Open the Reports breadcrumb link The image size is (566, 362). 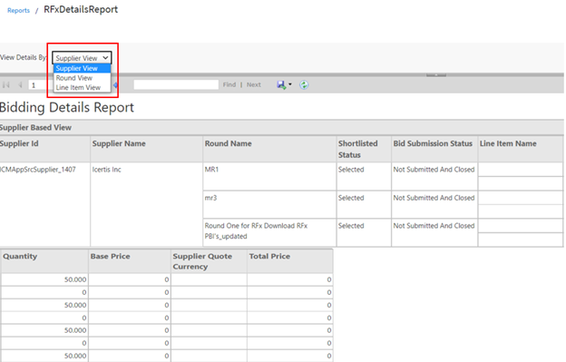pyautogui.click(x=18, y=11)
